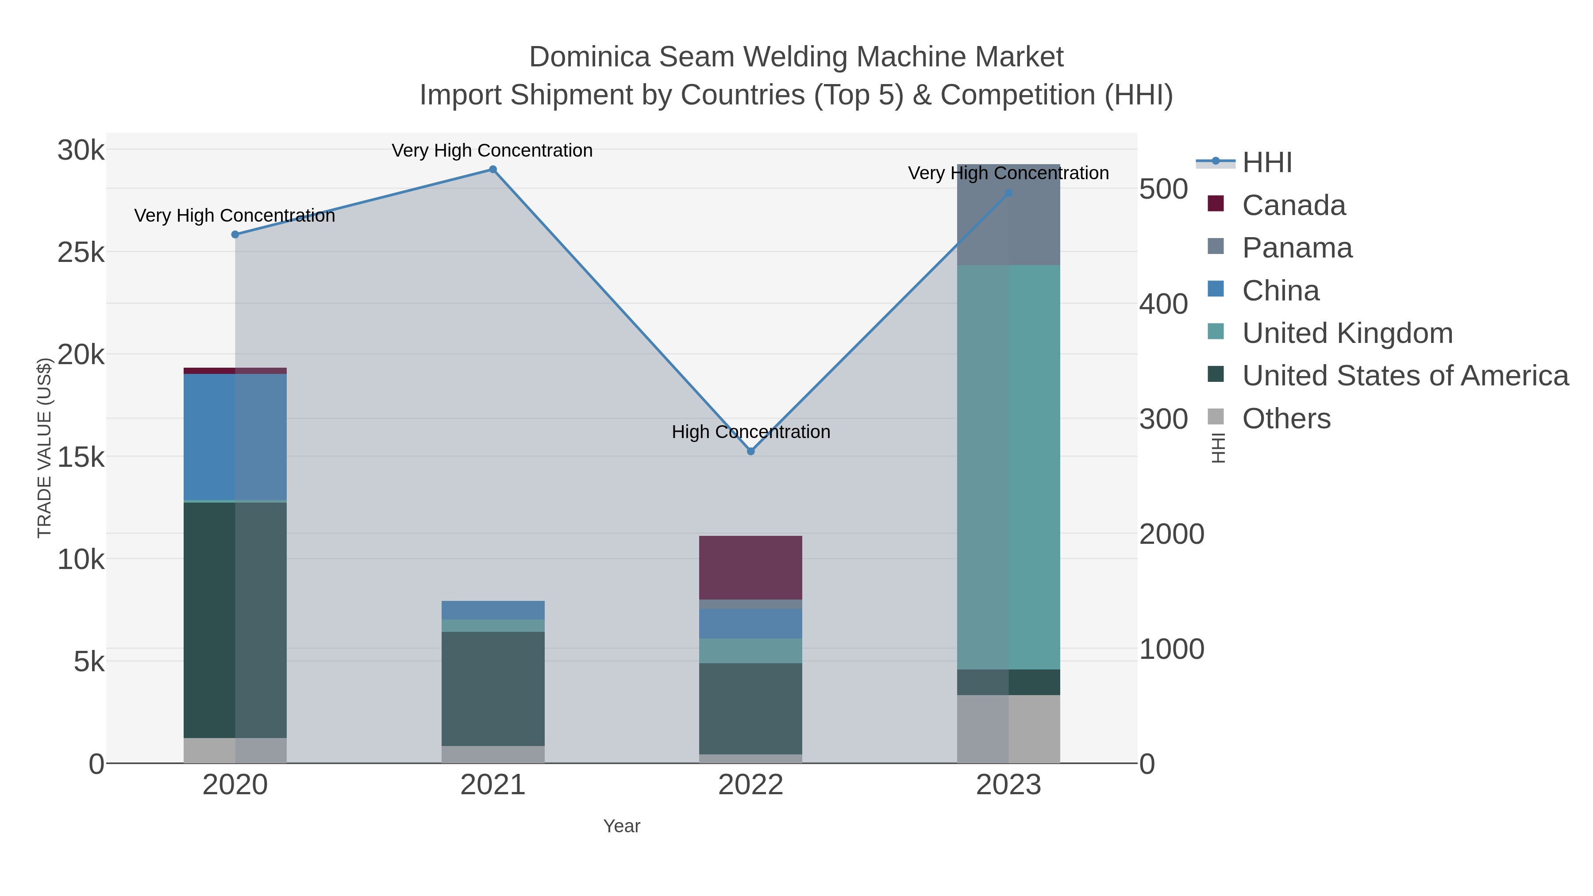The height and width of the screenshot is (896, 1593).
Task: Click the 2021 HHI data point
Action: pyautogui.click(x=493, y=169)
